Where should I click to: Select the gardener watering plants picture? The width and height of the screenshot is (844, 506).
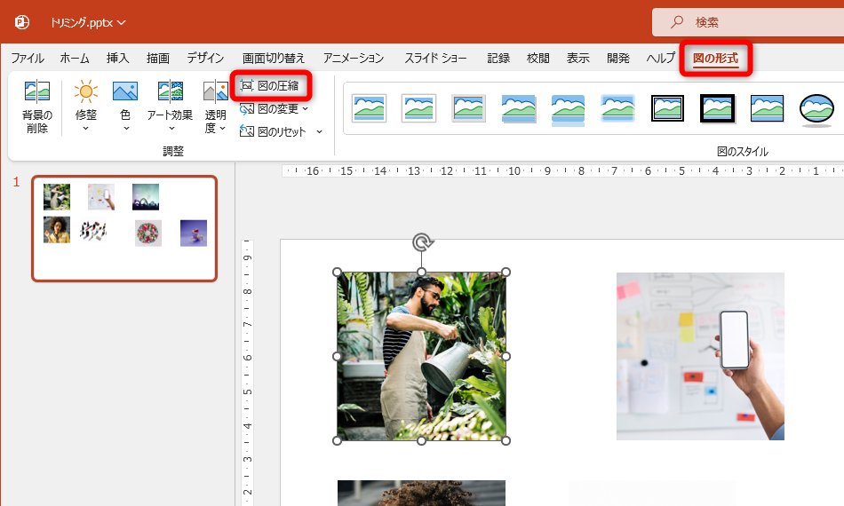point(421,356)
